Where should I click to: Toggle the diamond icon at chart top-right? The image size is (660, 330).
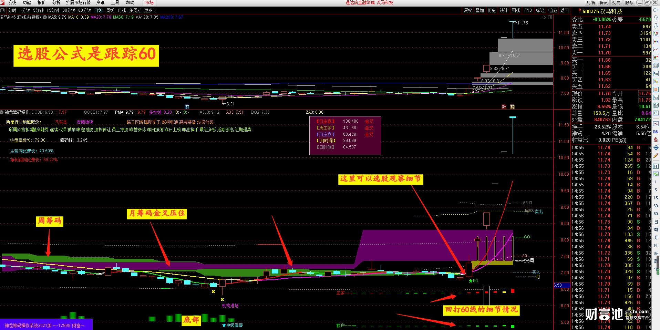[544, 17]
